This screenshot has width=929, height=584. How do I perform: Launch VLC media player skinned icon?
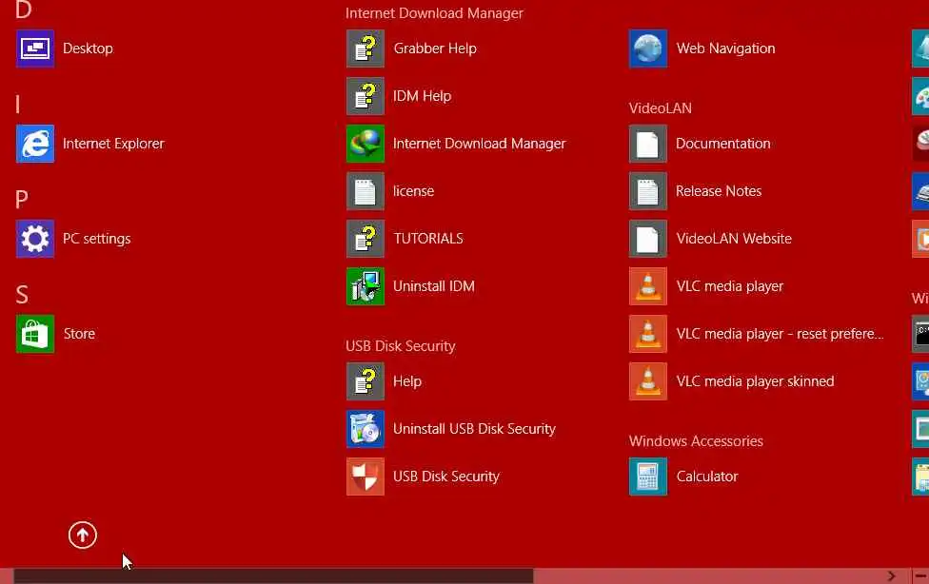[x=648, y=381]
